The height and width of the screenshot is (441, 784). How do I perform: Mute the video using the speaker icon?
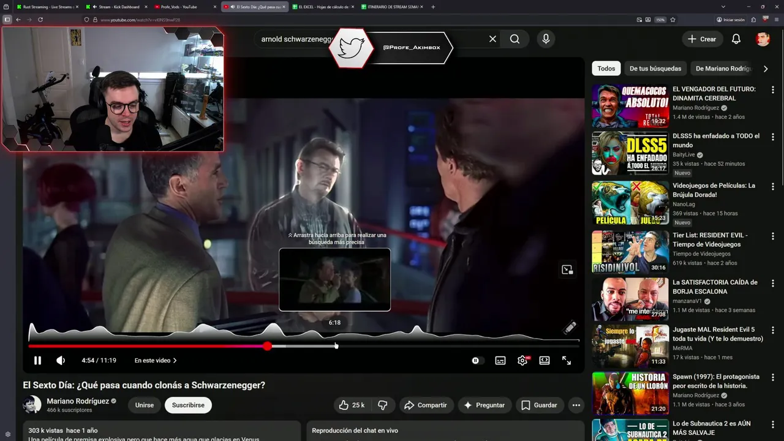pyautogui.click(x=61, y=361)
